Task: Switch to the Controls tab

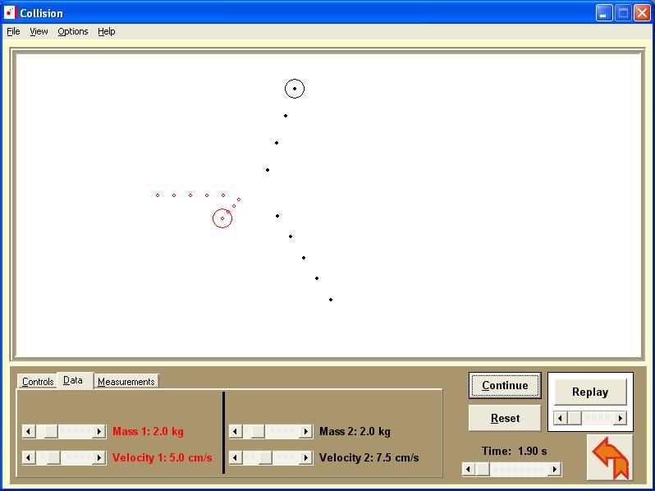Action: [x=38, y=382]
